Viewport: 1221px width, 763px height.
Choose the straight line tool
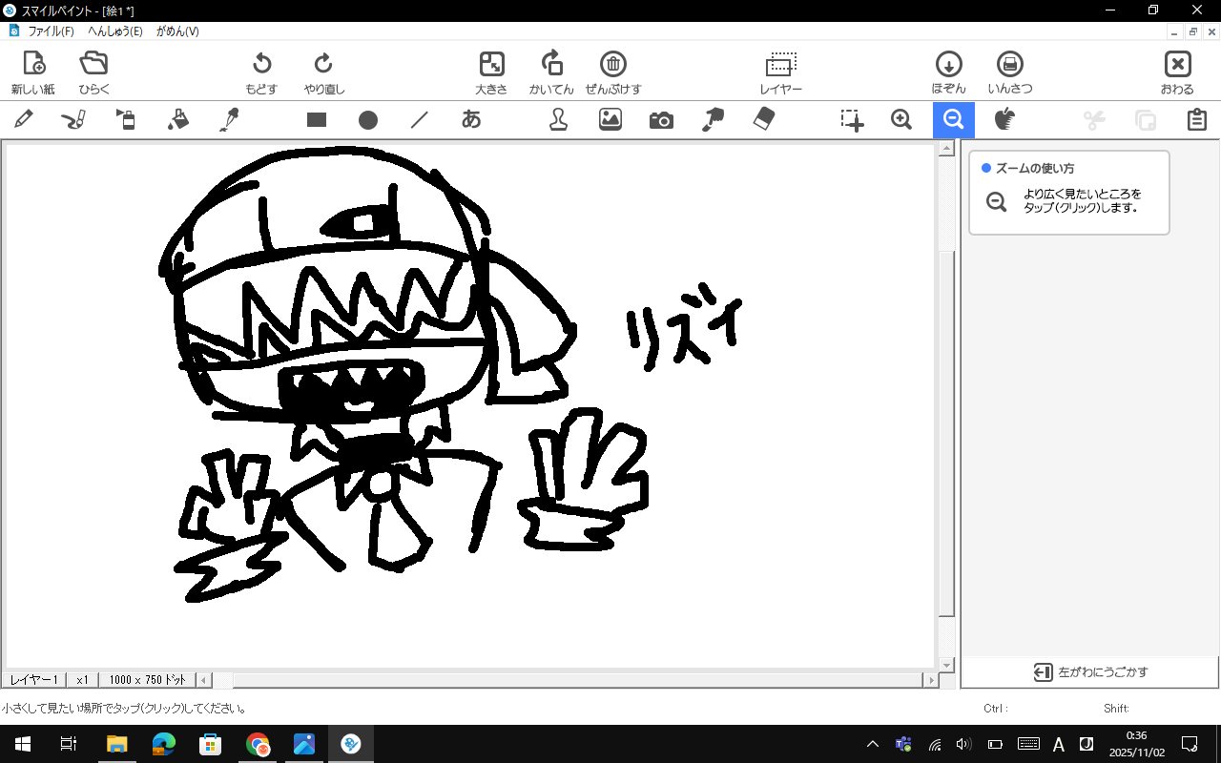[x=420, y=120]
